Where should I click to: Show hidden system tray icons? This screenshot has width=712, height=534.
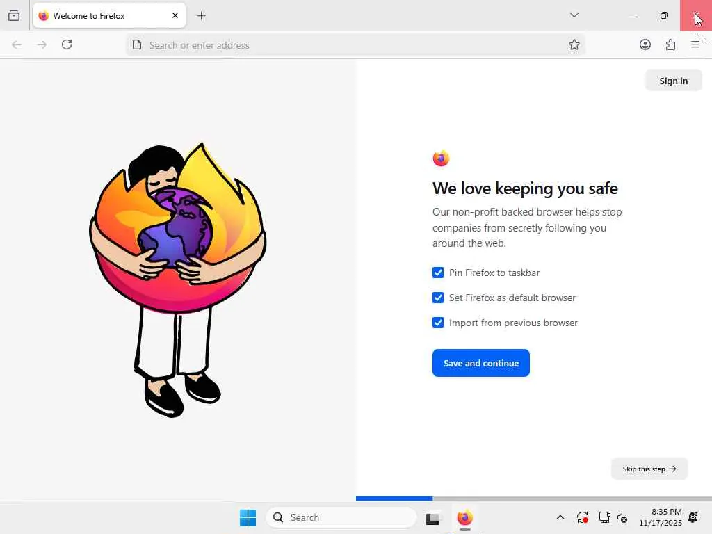pyautogui.click(x=560, y=517)
